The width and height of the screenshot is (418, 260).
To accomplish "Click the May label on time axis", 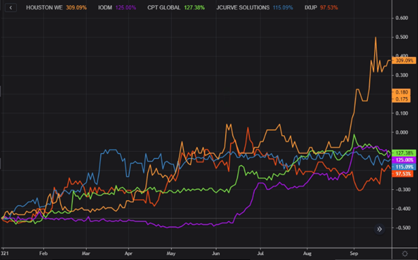I will 171,253.
